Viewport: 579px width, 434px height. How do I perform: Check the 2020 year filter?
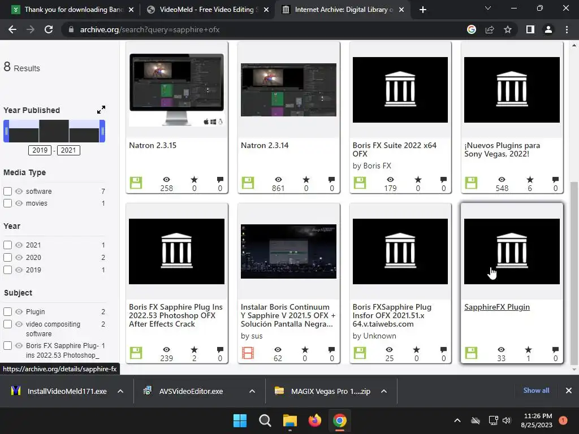coord(8,257)
